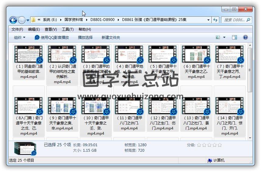The height and width of the screenshot is (172, 261).
Task: Click 使用QQ影音播放 button
Action: pos(52,37)
